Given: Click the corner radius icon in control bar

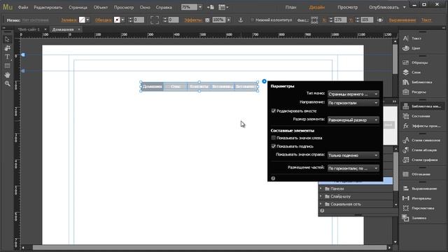Looking at the screenshot, I should click(155, 20).
